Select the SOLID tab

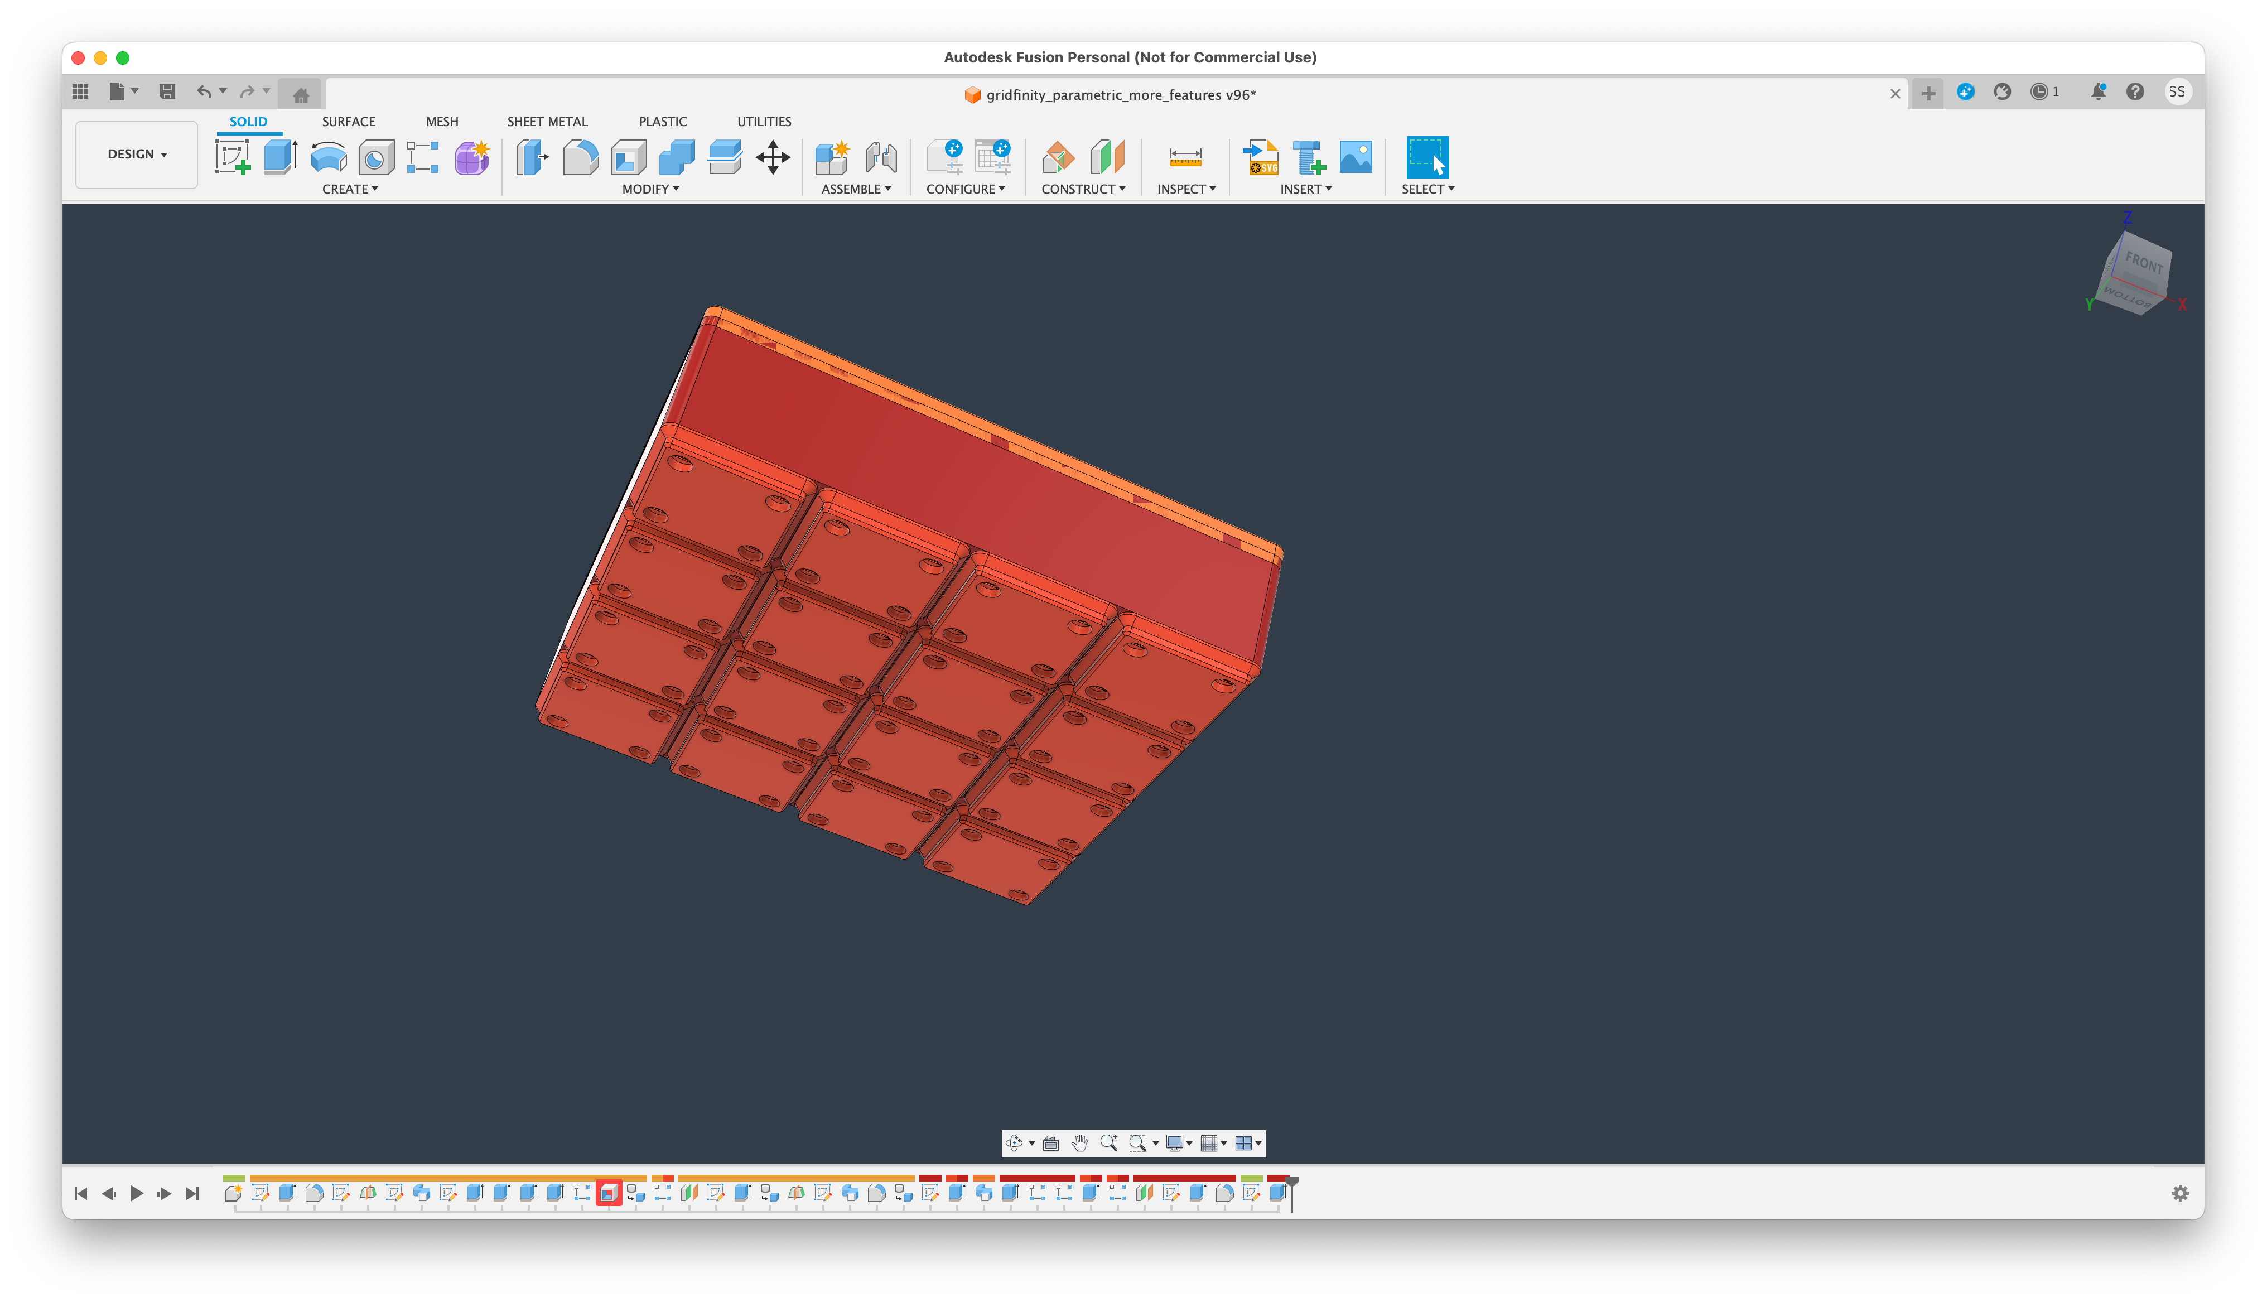point(249,122)
